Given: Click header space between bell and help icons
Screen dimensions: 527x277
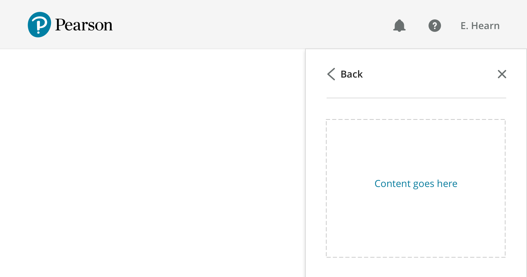Looking at the screenshot, I should pyautogui.click(x=417, y=26).
